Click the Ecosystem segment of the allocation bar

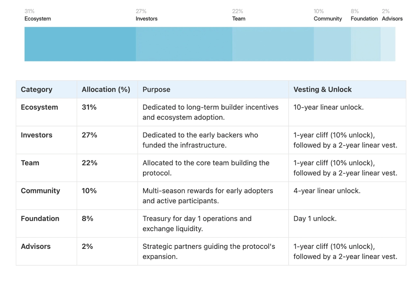(x=80, y=44)
